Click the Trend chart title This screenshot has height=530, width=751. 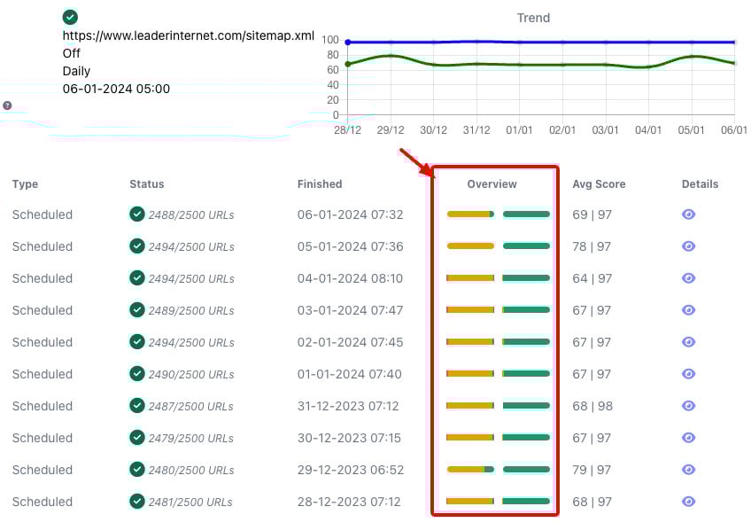[533, 18]
